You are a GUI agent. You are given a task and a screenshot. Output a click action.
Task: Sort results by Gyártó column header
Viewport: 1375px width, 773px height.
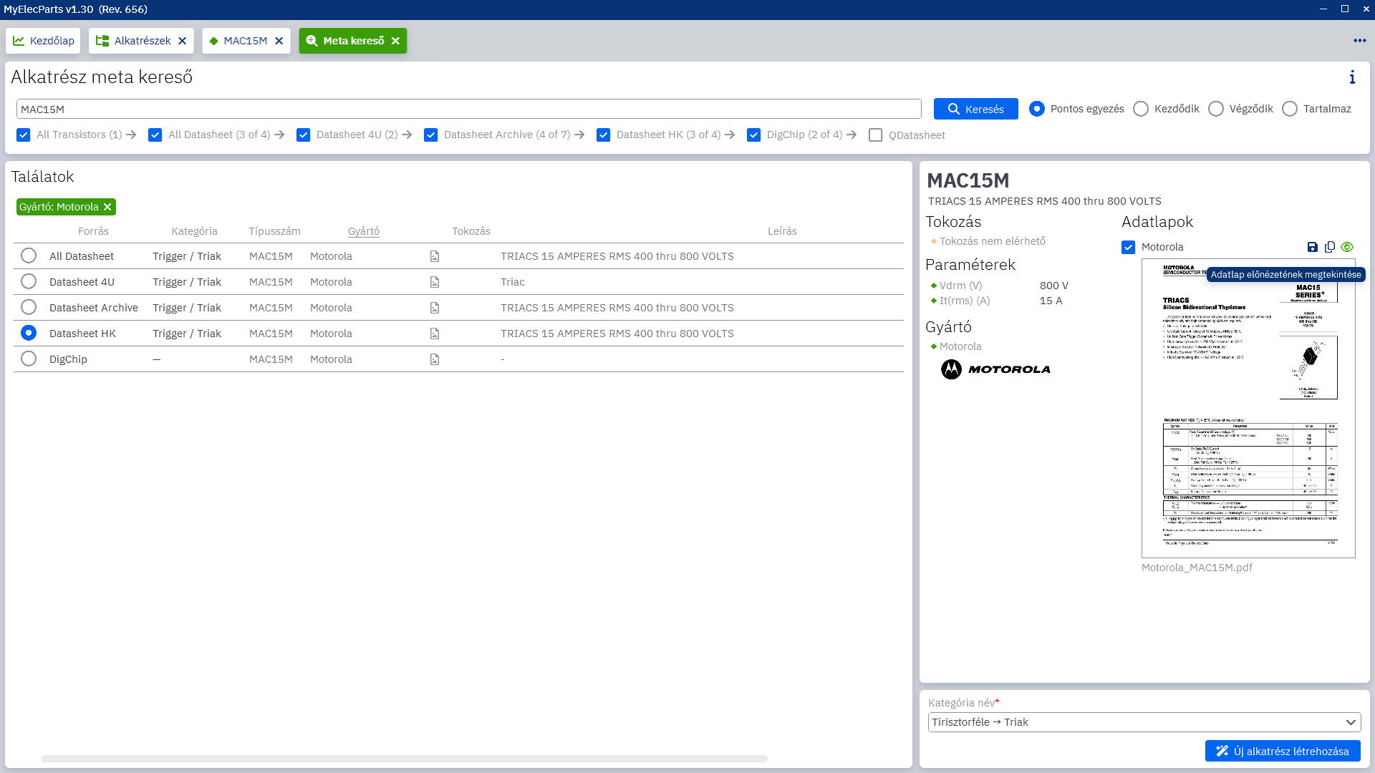point(363,231)
